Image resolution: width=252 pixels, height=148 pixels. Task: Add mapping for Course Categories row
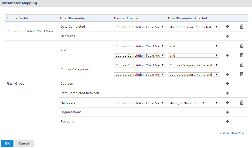tap(227, 74)
